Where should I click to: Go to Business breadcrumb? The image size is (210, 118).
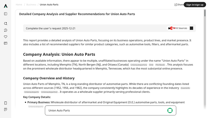click(31, 4)
